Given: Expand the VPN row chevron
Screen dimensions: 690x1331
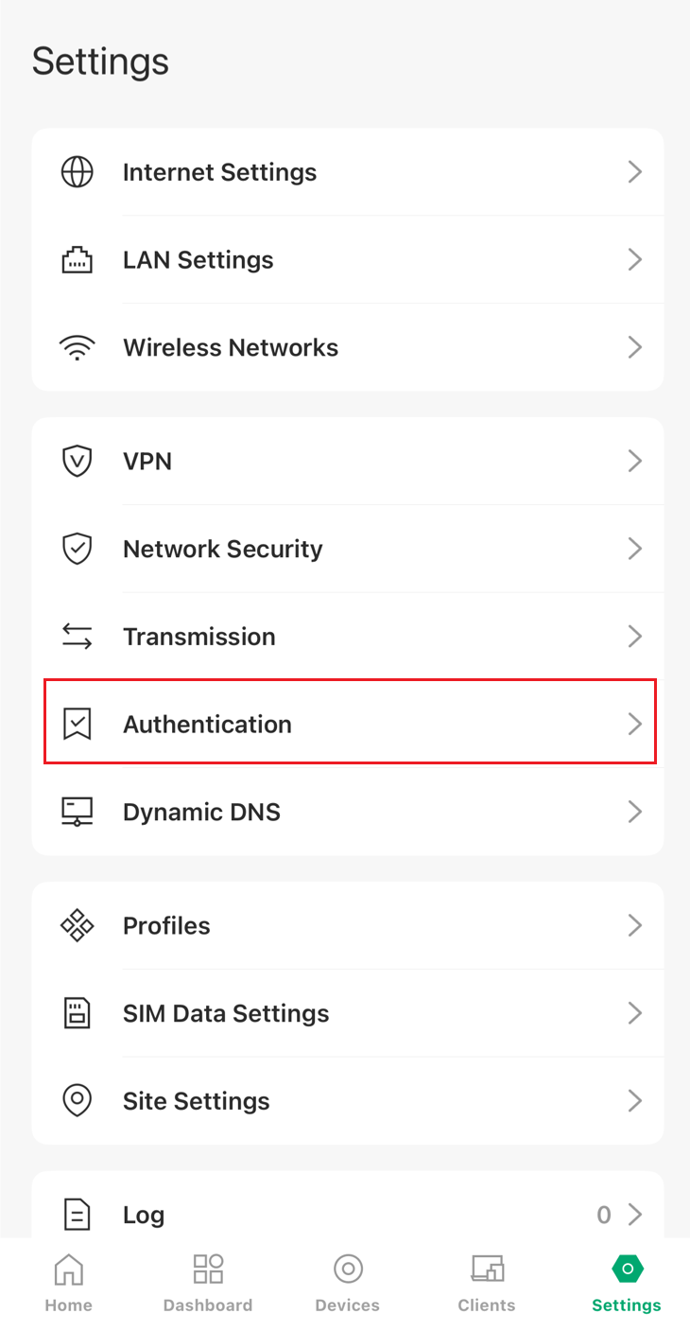Looking at the screenshot, I should pyautogui.click(x=635, y=462).
